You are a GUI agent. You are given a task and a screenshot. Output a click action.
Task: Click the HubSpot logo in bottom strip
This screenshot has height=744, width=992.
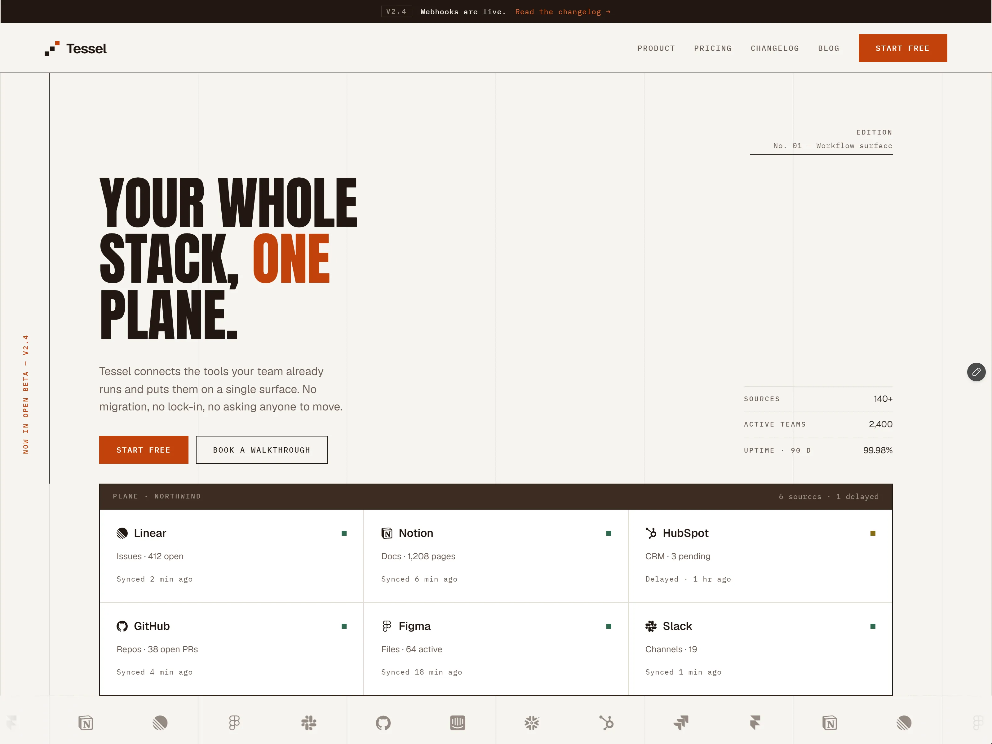606,723
